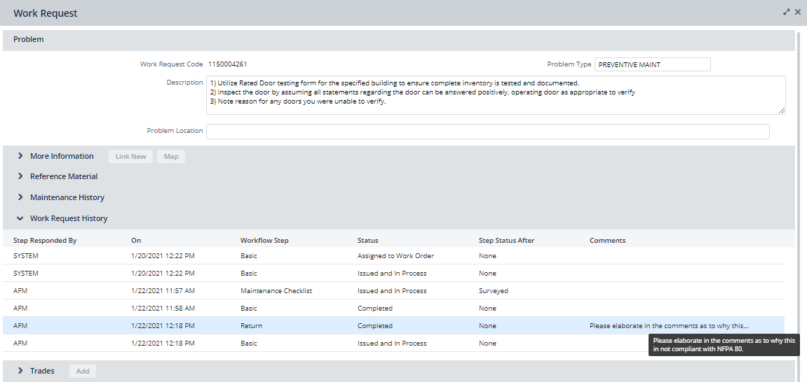Click the Completed status in the Return row
807x382 pixels.
[x=374, y=325]
